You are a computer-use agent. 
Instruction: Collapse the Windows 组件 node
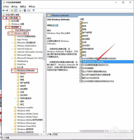9,33
